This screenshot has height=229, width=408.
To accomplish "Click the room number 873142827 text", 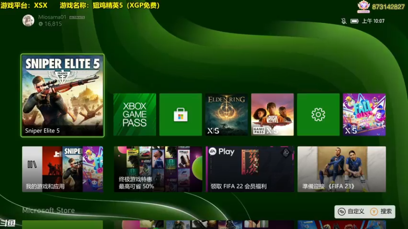I will click(x=388, y=7).
